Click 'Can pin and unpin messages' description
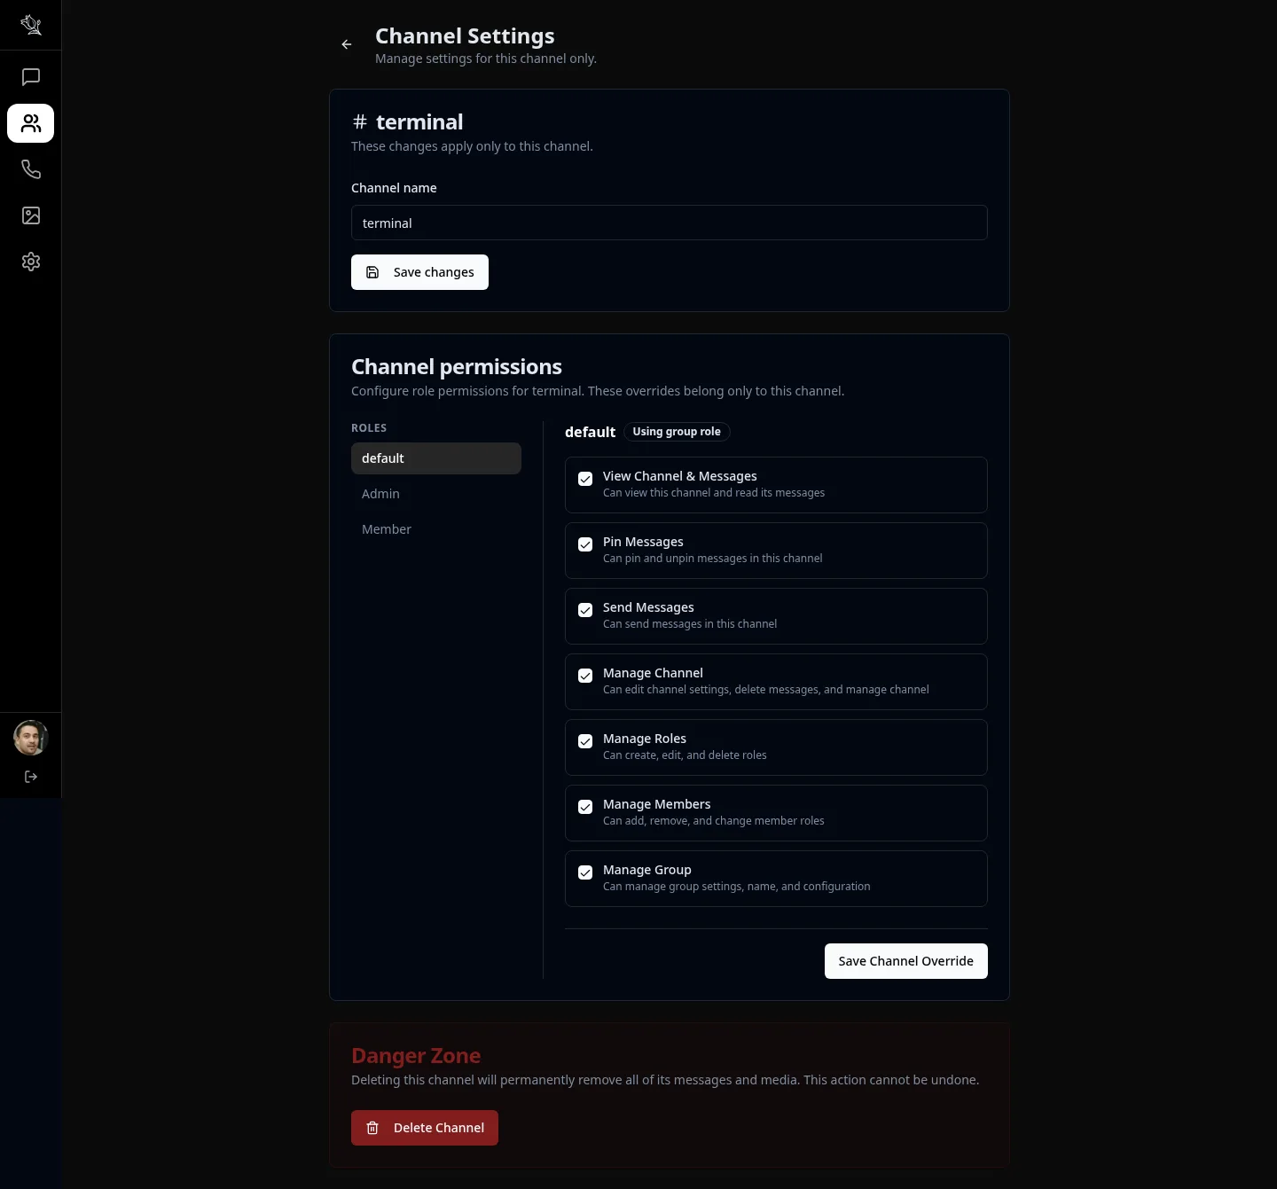The width and height of the screenshot is (1277, 1189). pyautogui.click(x=713, y=559)
